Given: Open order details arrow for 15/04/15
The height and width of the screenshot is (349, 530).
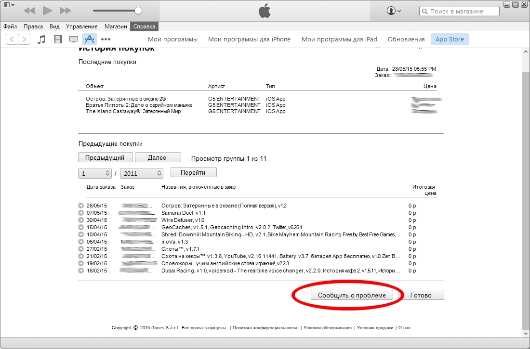Looking at the screenshot, I should (81, 227).
